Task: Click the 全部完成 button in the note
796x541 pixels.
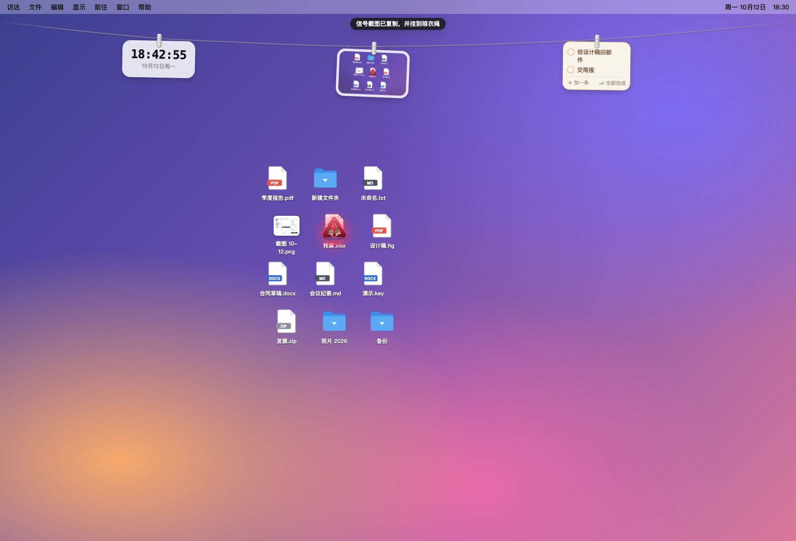Action: 612,83
